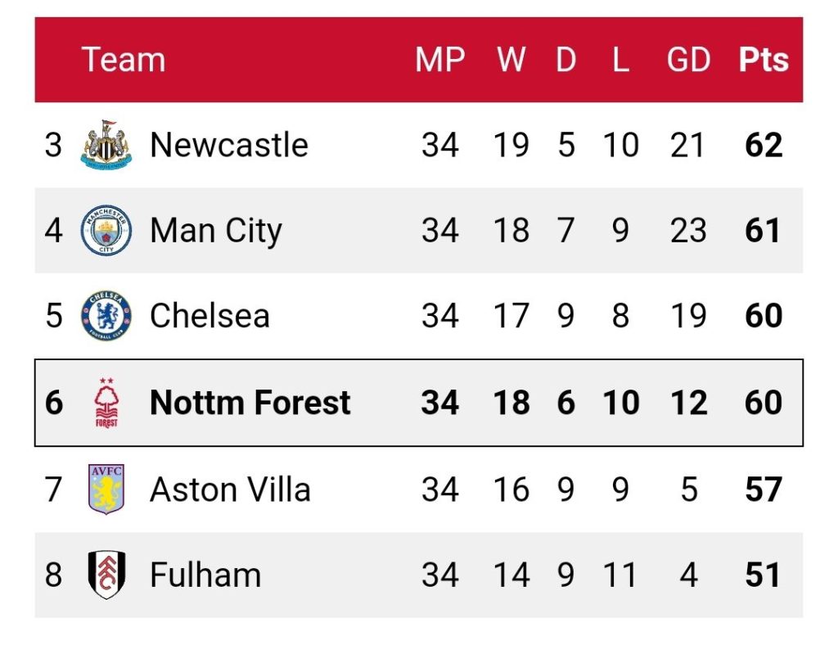Open the Aston Villa team name
The image size is (838, 645).
[x=230, y=489]
